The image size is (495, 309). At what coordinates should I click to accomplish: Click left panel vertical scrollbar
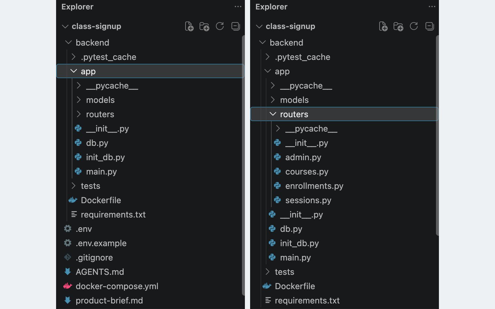[243, 165]
